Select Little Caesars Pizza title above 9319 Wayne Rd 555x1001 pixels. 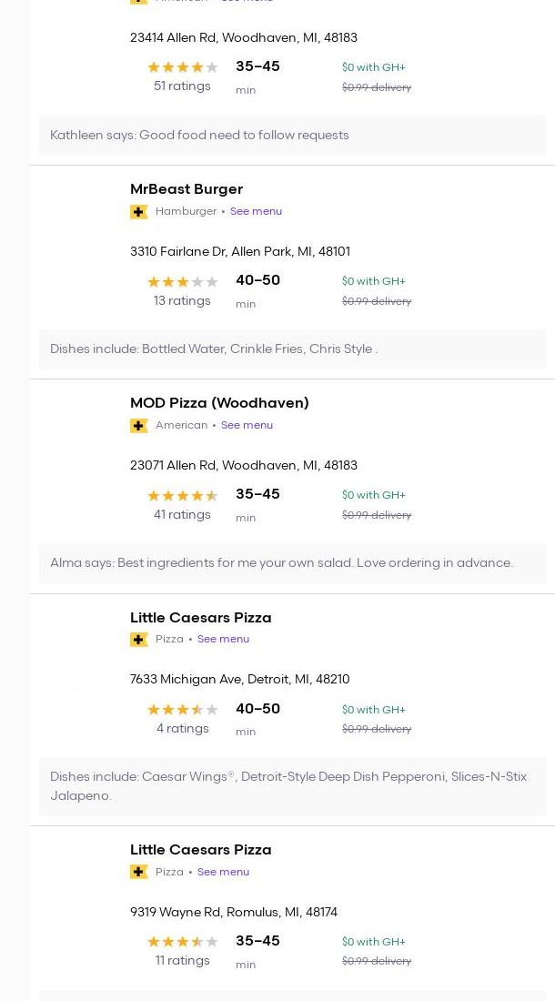pyautogui.click(x=200, y=850)
